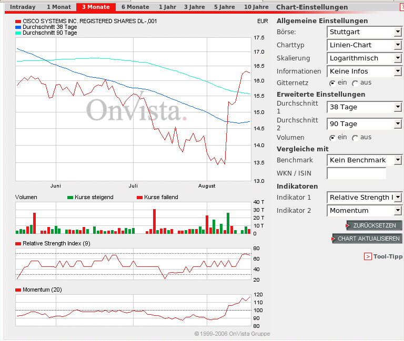The height and width of the screenshot is (341, 404).
Task: Click the OnVista Gruppe copyright text
Action: [x=232, y=334]
